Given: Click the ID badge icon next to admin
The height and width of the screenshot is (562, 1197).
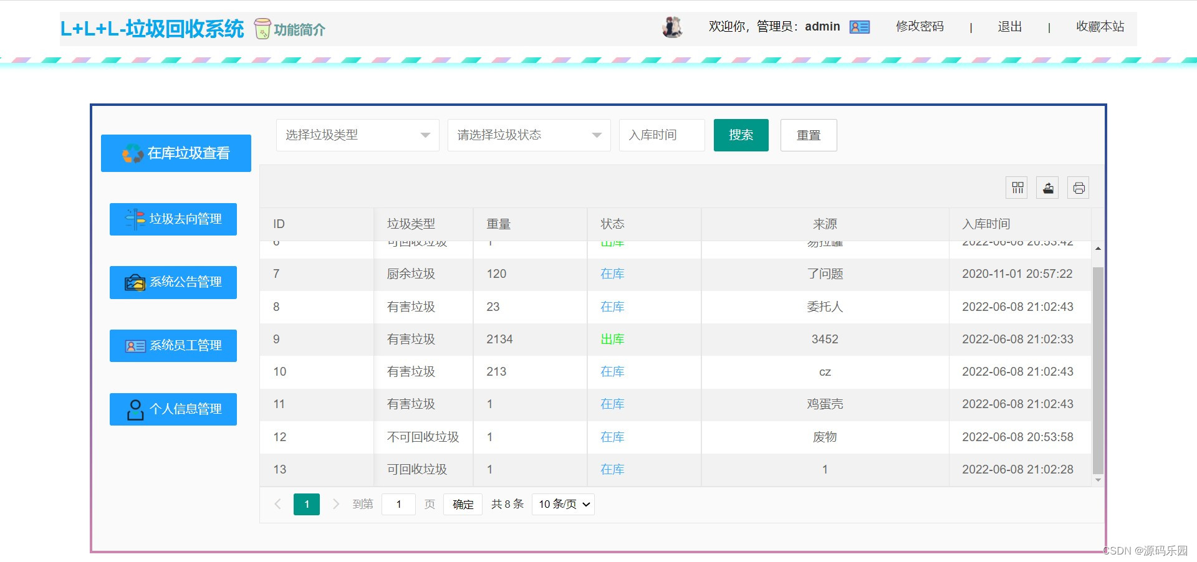Looking at the screenshot, I should [x=859, y=27].
